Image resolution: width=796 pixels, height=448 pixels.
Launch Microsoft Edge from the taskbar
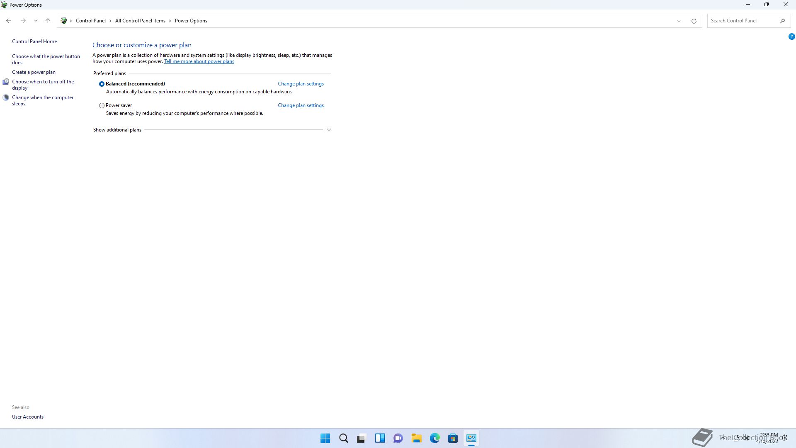[434, 438]
